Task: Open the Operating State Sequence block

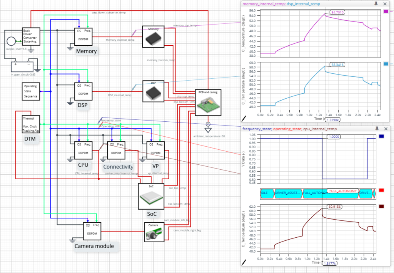Action: tap(30, 91)
